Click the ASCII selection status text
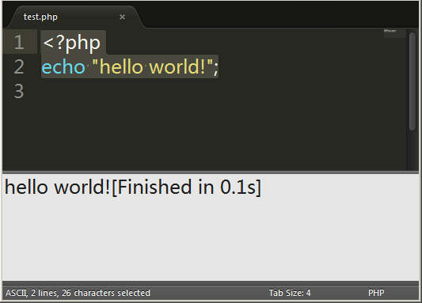This screenshot has height=303, width=422. tap(78, 293)
